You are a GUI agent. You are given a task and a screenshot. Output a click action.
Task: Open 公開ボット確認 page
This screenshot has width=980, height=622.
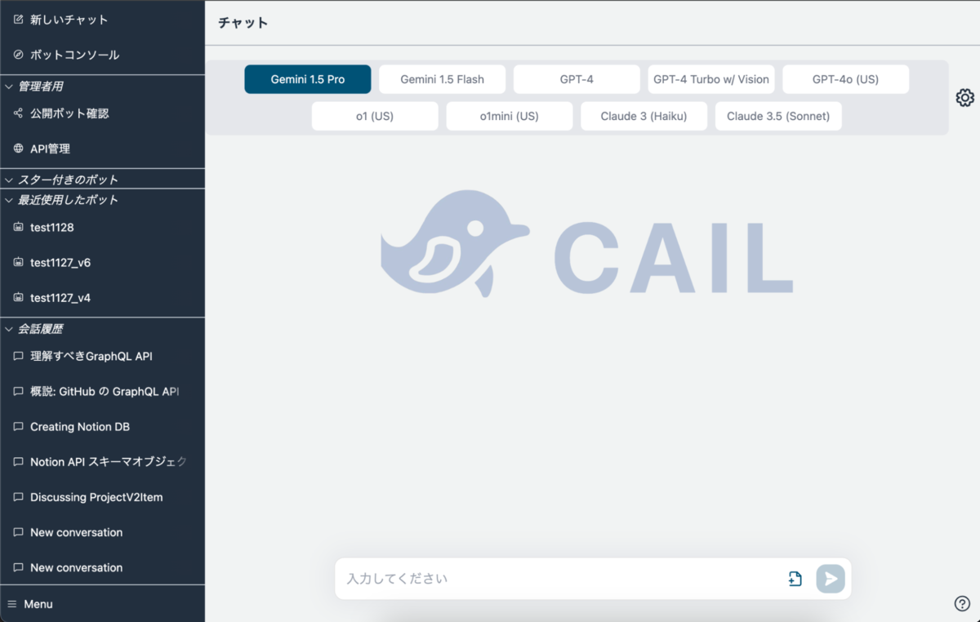click(69, 113)
